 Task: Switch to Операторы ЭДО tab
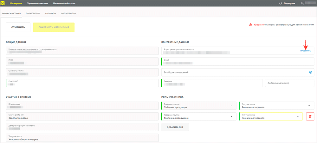click(x=68, y=13)
